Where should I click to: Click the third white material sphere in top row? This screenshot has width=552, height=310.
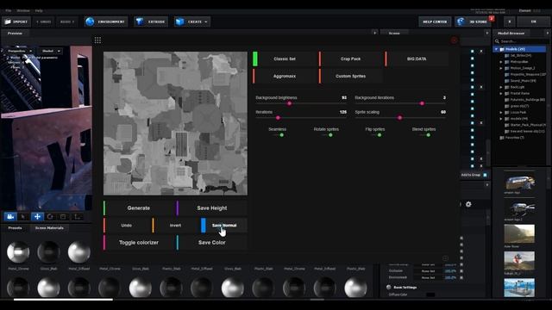(x=78, y=252)
